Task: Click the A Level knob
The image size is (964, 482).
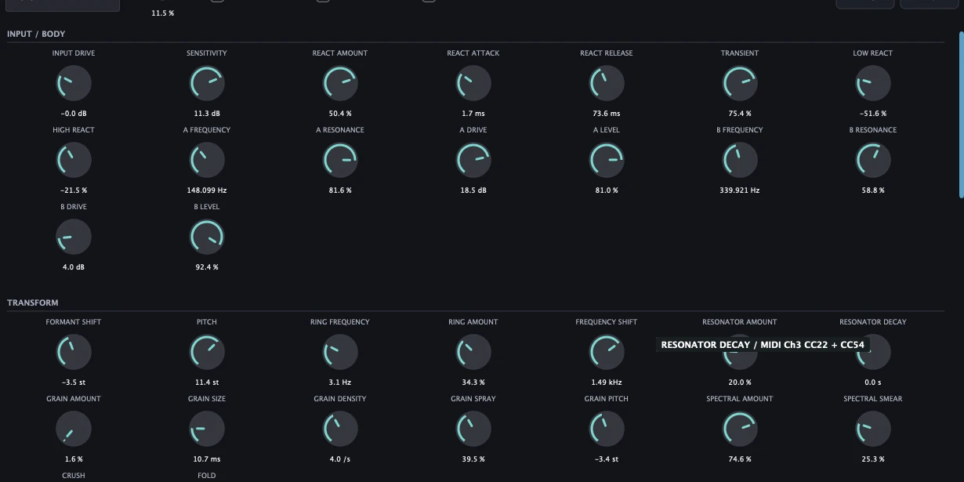Action: 607,160
